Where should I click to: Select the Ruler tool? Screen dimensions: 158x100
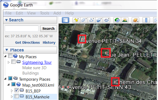click(x=146, y=20)
